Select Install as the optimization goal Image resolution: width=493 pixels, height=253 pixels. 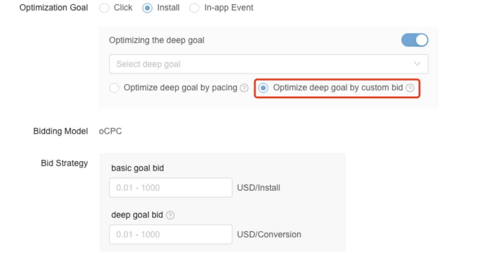click(x=147, y=8)
